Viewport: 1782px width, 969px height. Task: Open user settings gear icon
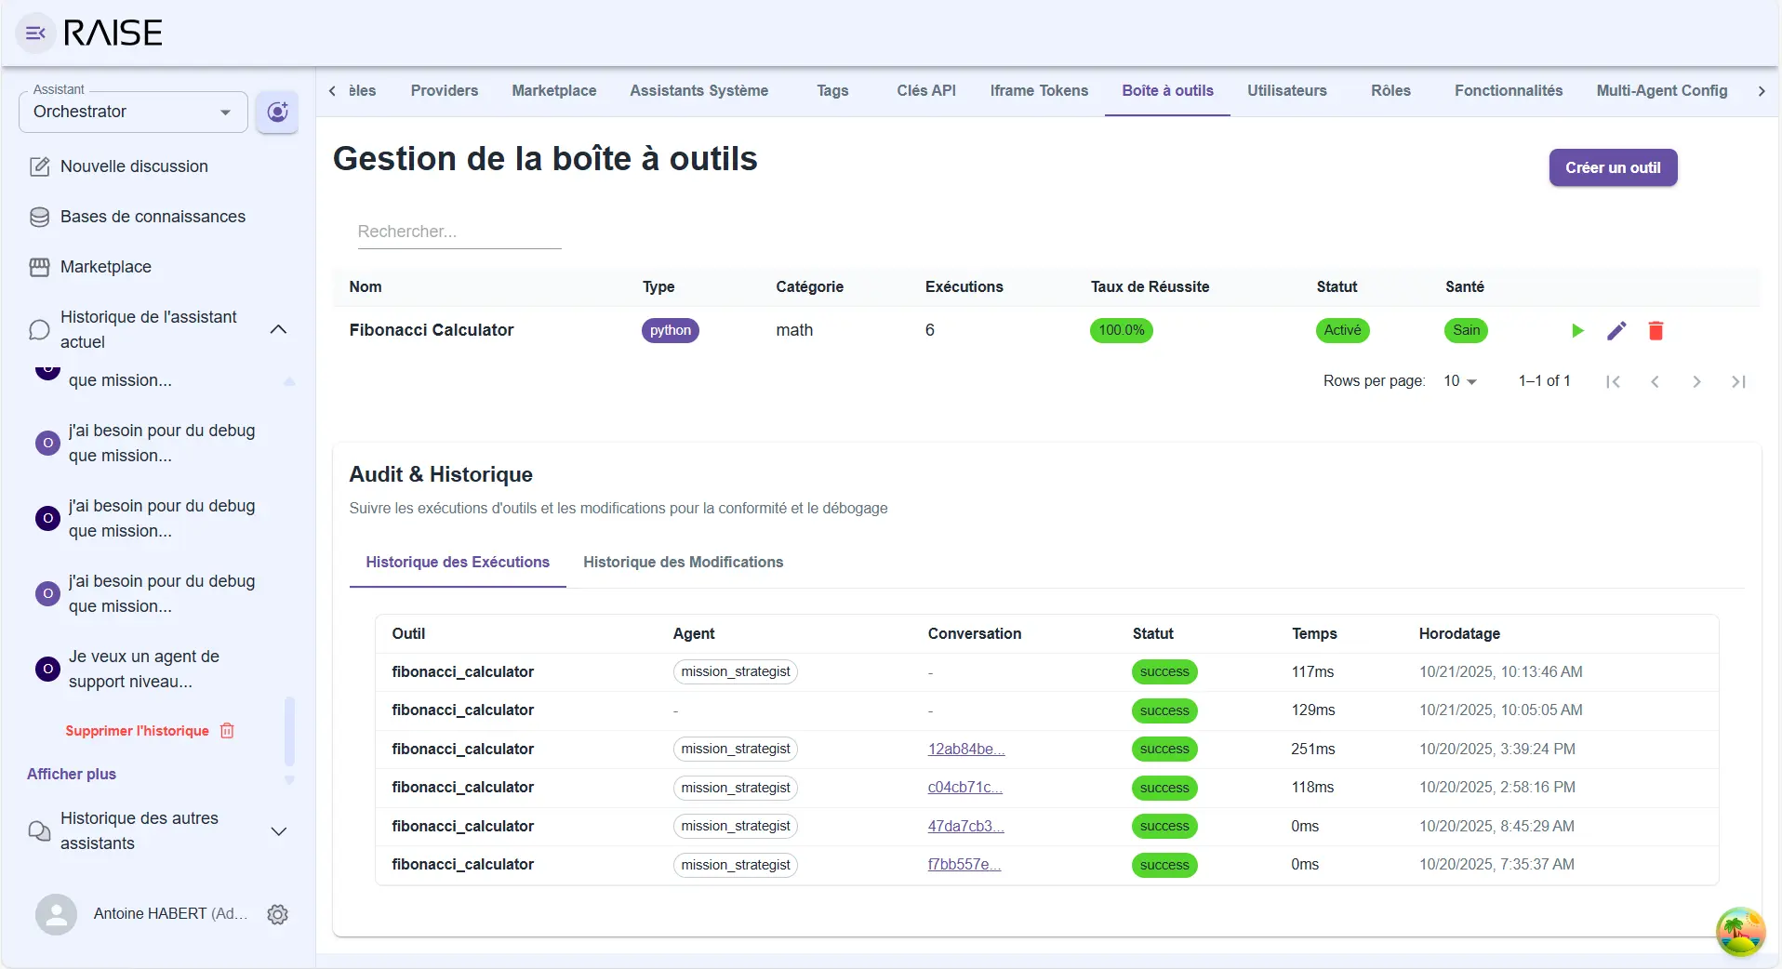pos(277,914)
